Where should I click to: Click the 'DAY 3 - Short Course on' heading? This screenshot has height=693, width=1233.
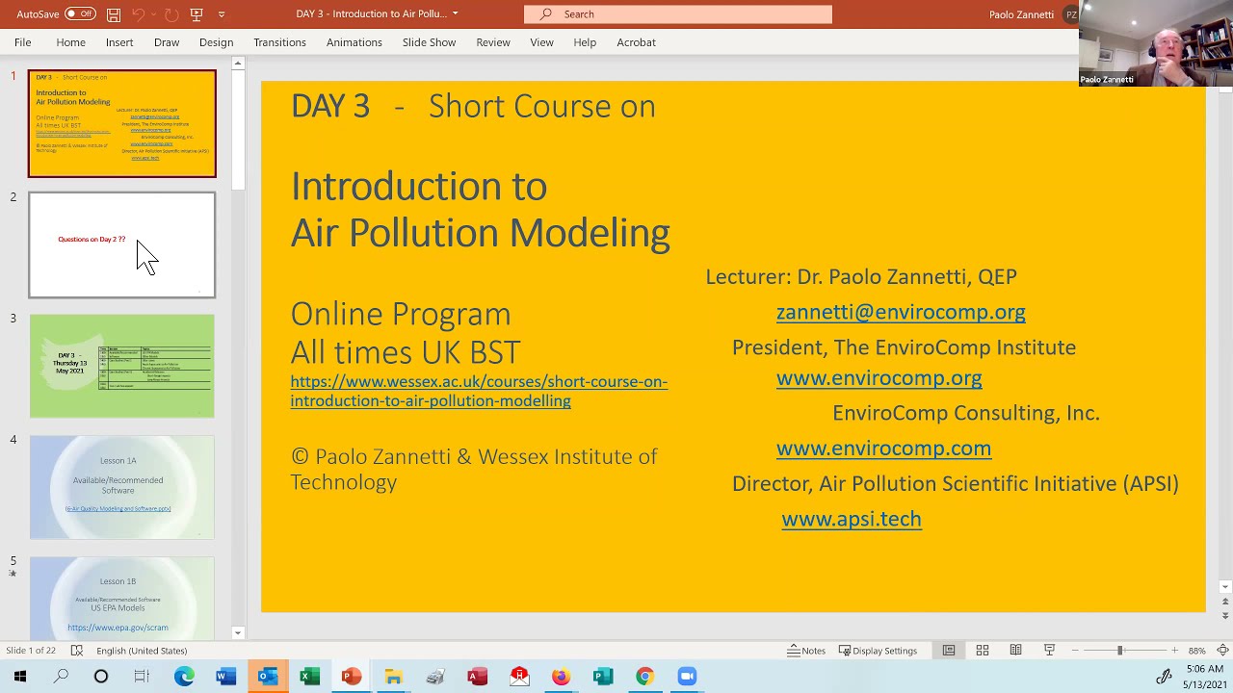pos(473,106)
